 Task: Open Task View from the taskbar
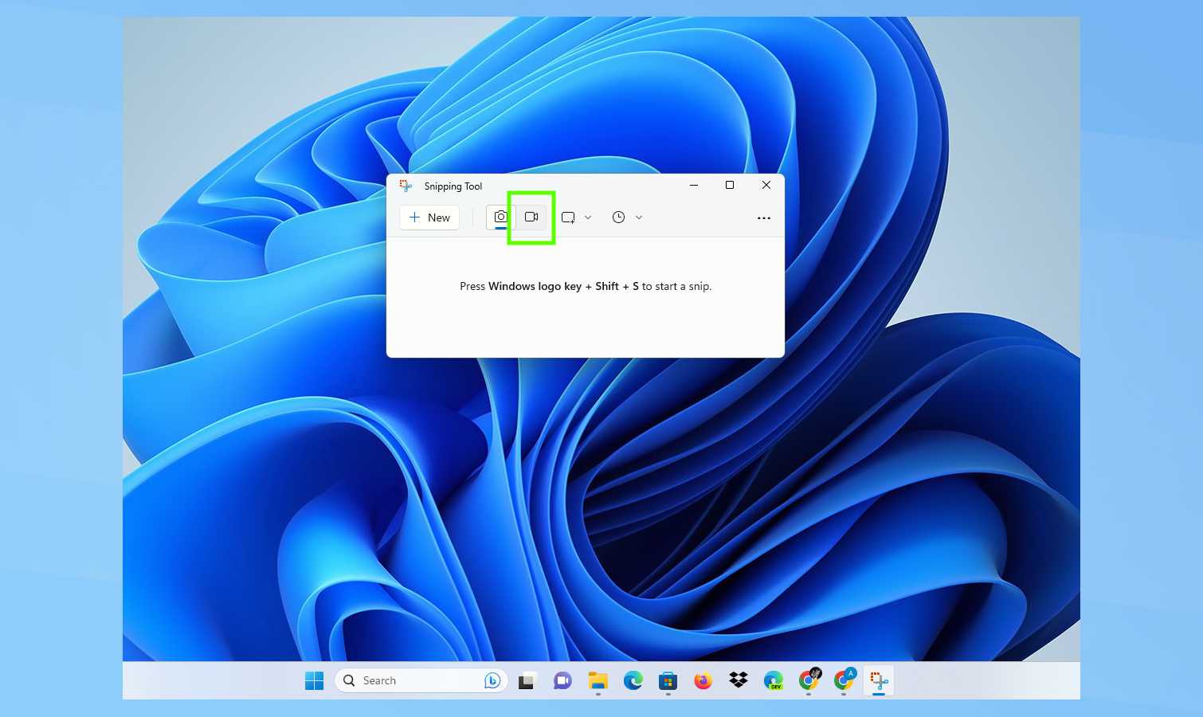pyautogui.click(x=527, y=681)
